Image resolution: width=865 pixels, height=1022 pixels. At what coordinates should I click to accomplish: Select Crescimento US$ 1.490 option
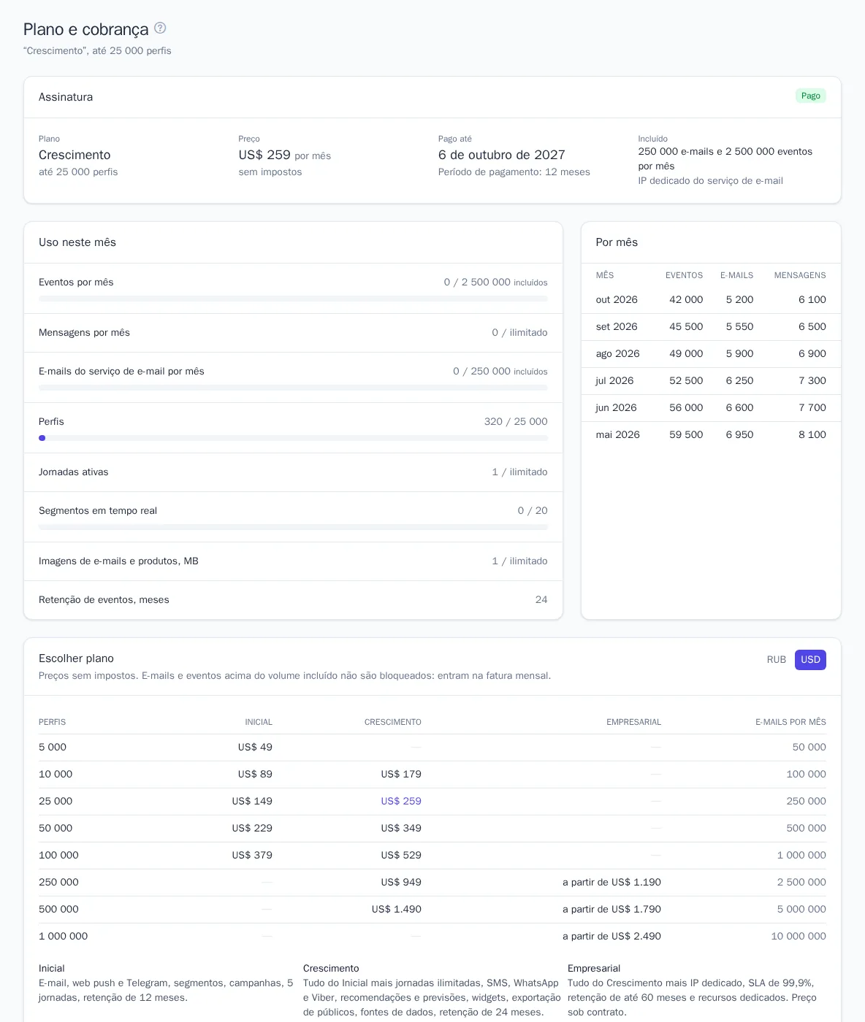[397, 910]
